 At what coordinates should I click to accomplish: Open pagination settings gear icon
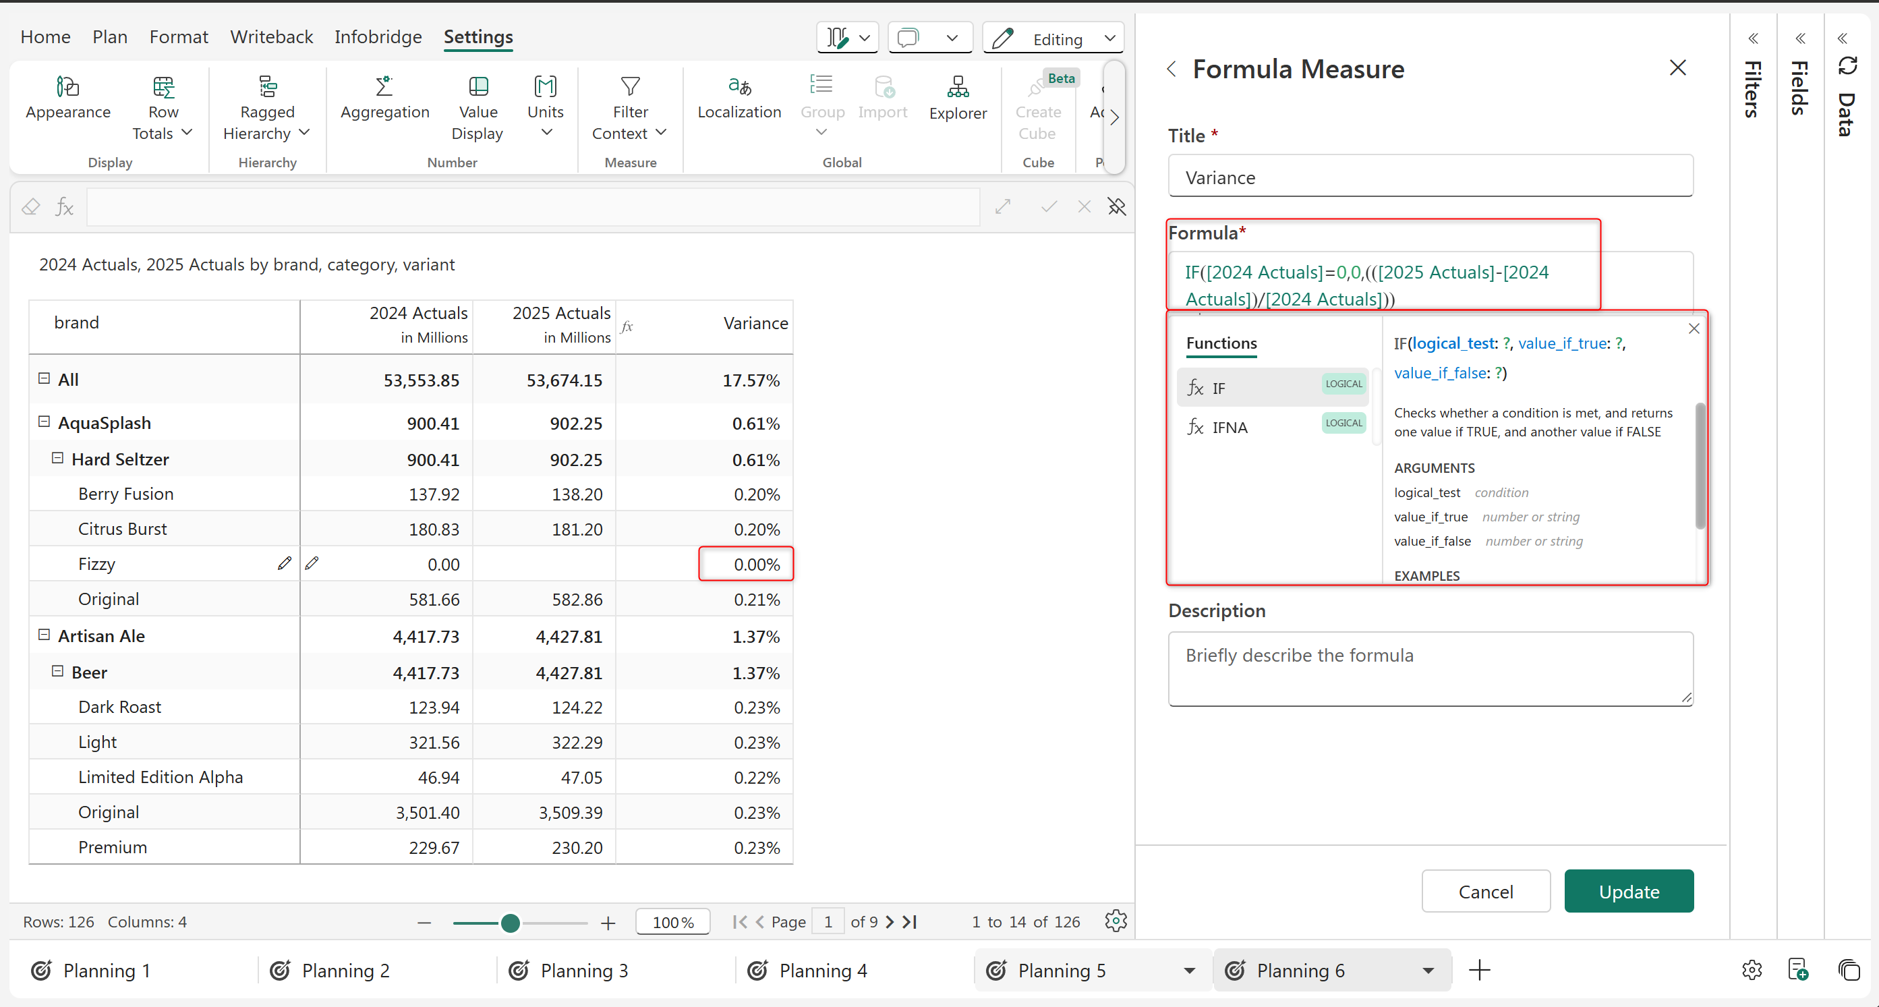(1115, 921)
